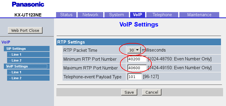
Task: Open SIP Settings in the sidebar
Action: click(x=27, y=49)
